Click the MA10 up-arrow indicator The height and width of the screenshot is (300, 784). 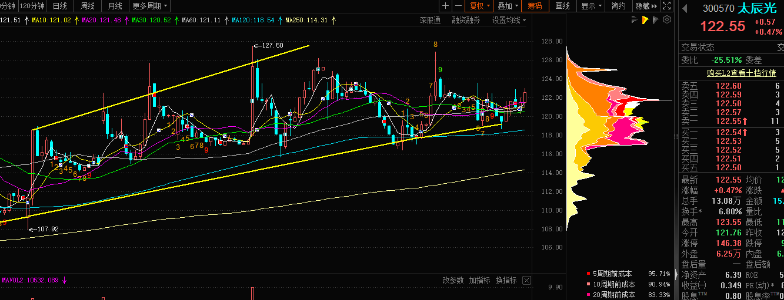76,20
